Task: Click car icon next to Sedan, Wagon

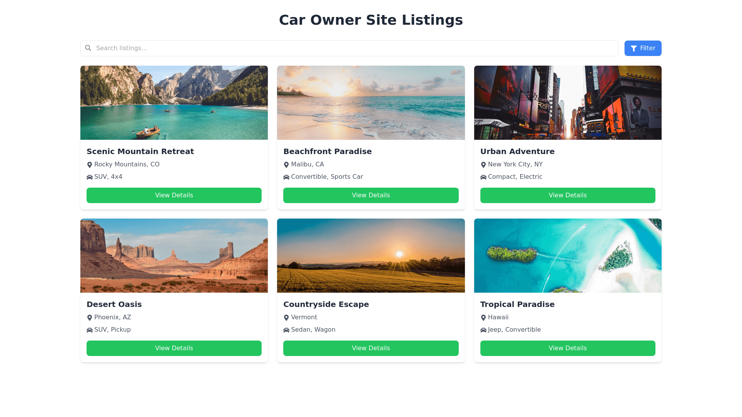Action: (286, 330)
